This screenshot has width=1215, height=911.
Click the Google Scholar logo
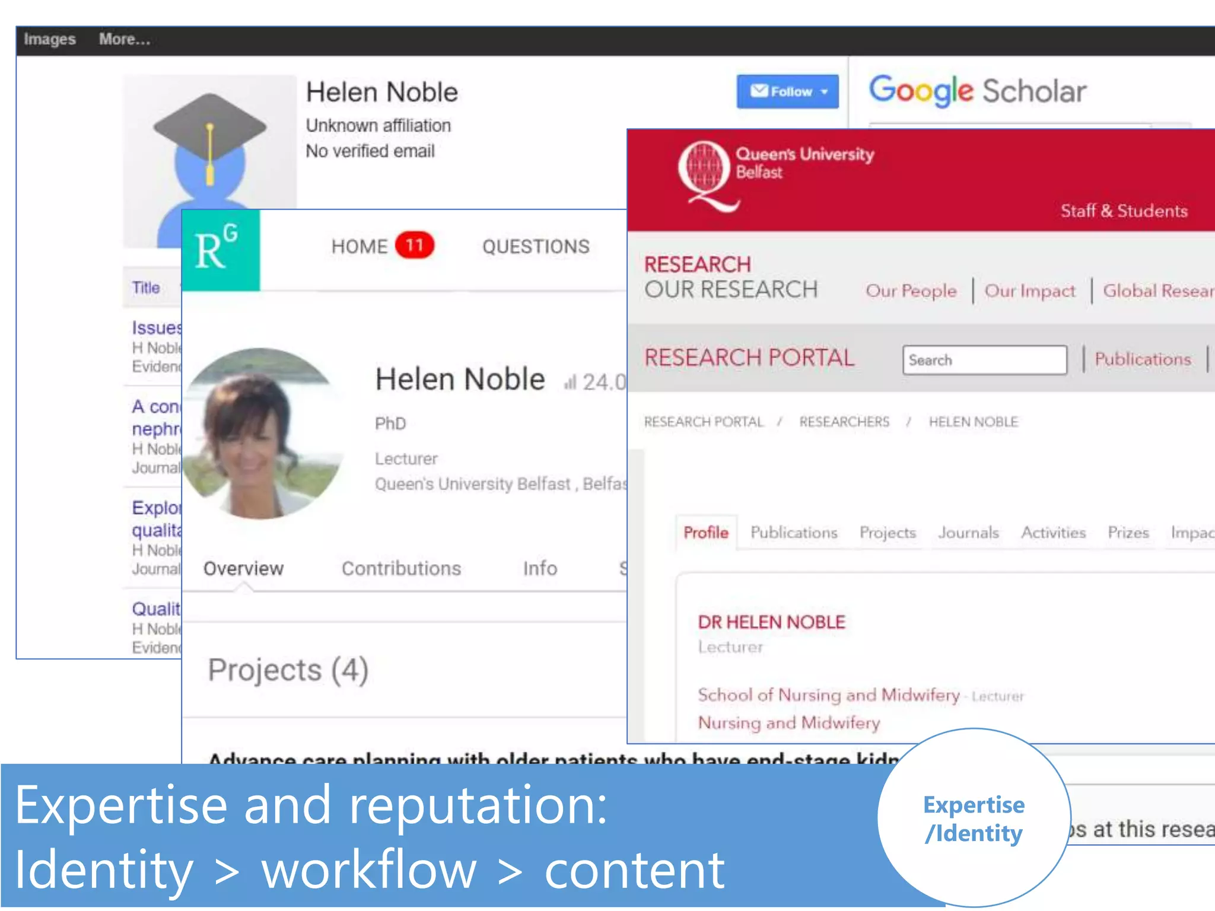click(x=977, y=91)
